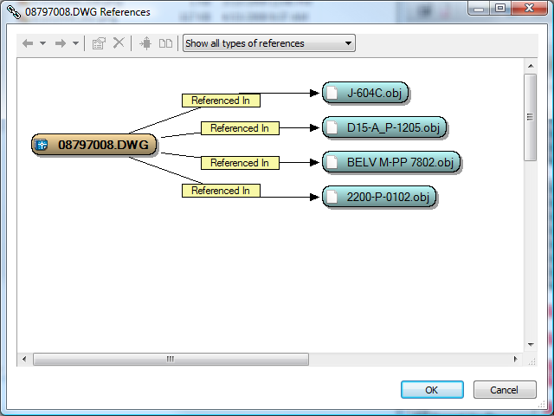The width and height of the screenshot is (554, 416).
Task: Click the horizontal scrollbar right arrow
Action: 516,360
